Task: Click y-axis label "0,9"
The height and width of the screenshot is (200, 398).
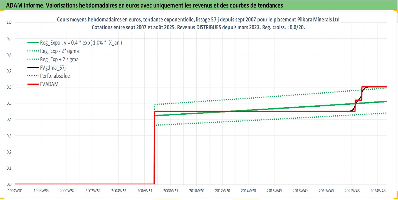Action: coord(9,38)
